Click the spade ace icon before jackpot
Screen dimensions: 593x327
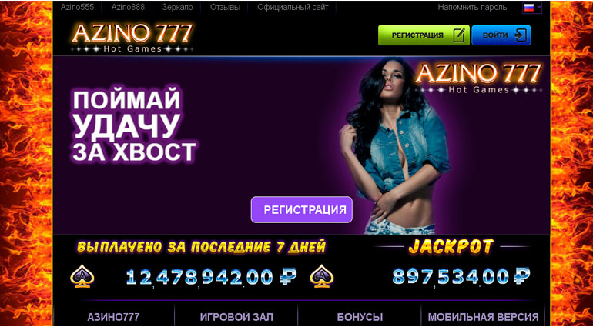[321, 275]
